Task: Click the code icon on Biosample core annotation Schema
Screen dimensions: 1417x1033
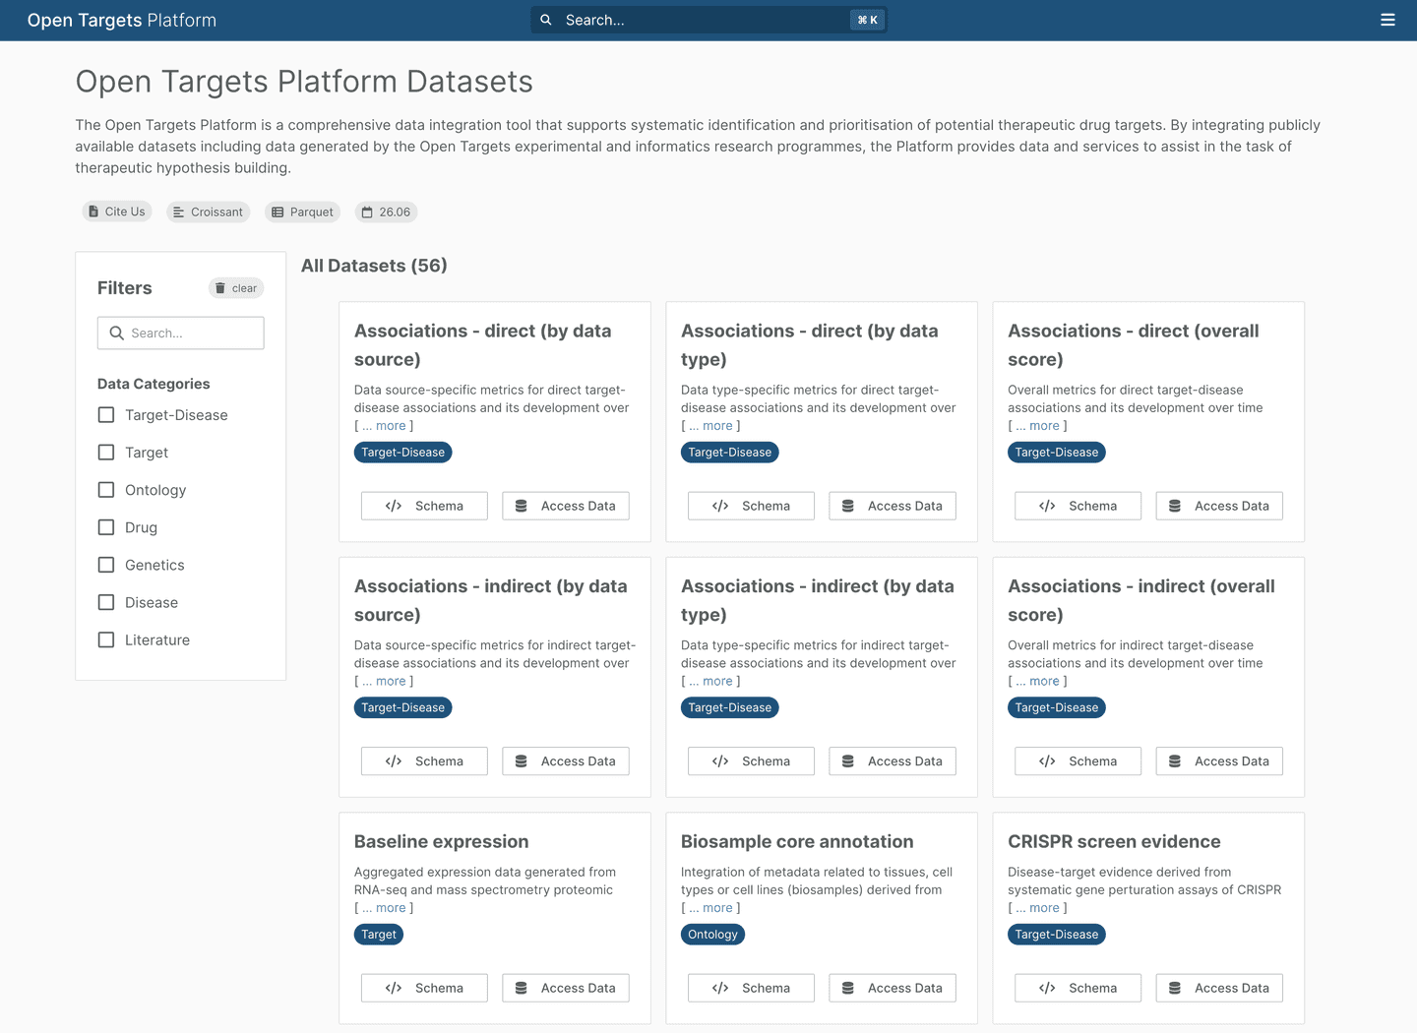Action: click(x=720, y=988)
